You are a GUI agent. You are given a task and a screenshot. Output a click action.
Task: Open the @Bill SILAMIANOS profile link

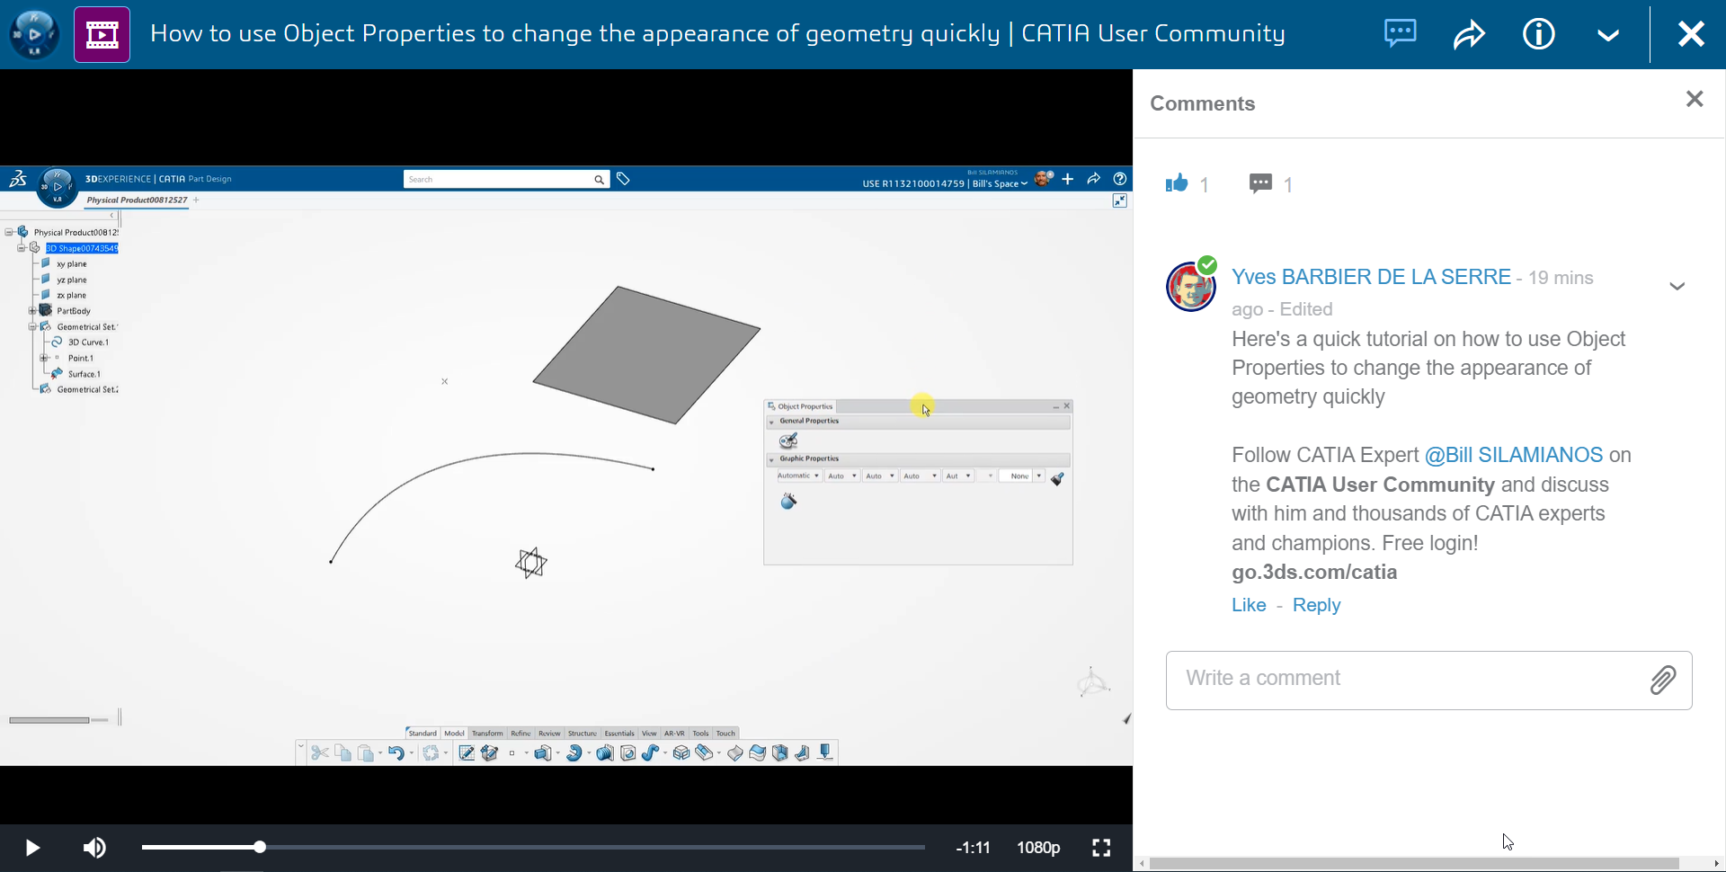click(x=1513, y=455)
